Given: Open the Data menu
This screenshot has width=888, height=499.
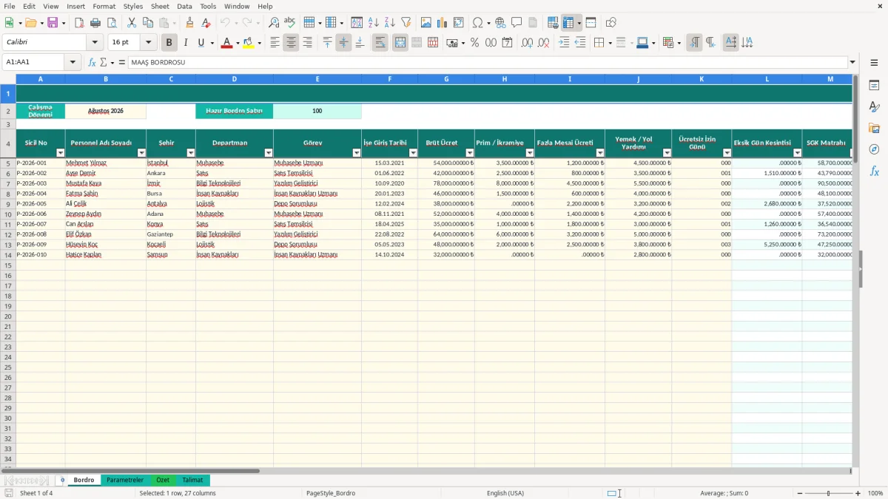Looking at the screenshot, I should [184, 6].
